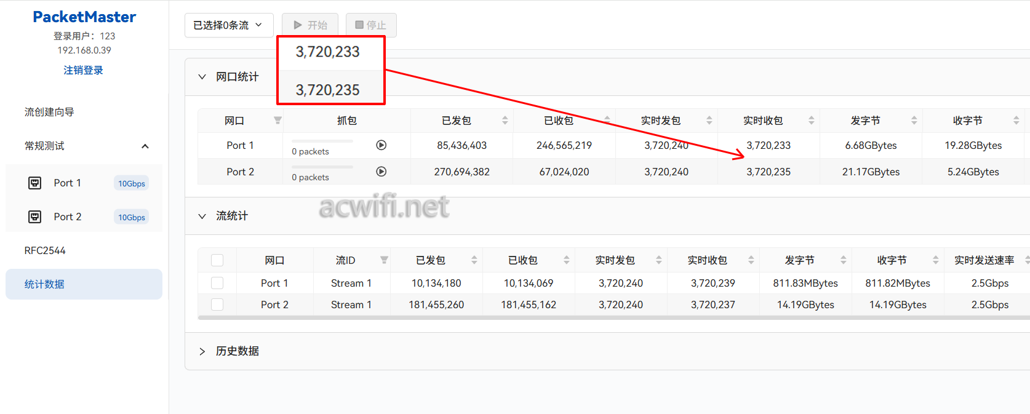Toggle the select-all streams checkbox
Viewport: 1030px width, 414px height.
pos(217,260)
